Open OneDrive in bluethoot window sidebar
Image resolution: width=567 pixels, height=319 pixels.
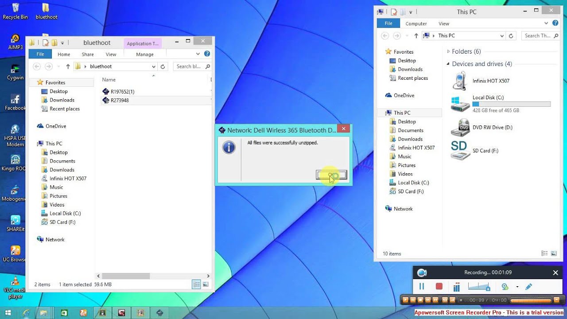(x=52, y=126)
